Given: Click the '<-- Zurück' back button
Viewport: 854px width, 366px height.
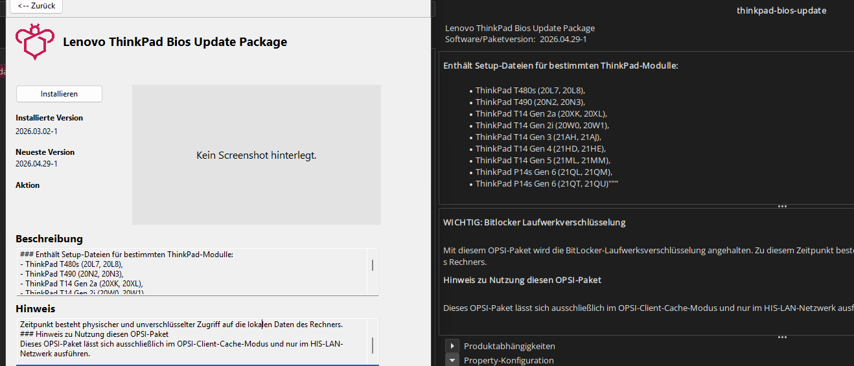Looking at the screenshot, I should [x=36, y=6].
